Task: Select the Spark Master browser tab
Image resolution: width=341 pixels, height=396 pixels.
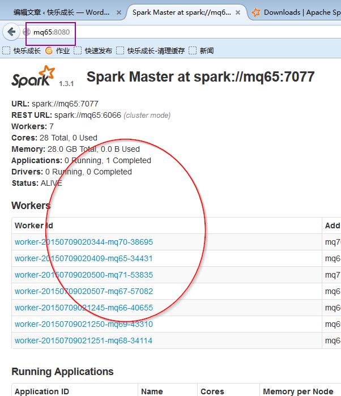Action: [182, 12]
